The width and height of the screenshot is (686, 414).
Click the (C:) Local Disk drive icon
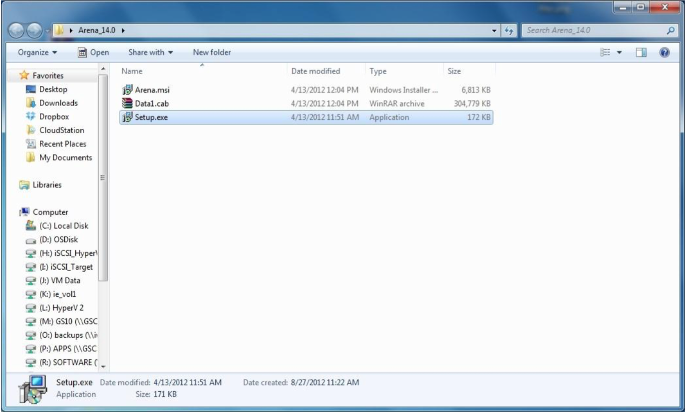coord(30,226)
